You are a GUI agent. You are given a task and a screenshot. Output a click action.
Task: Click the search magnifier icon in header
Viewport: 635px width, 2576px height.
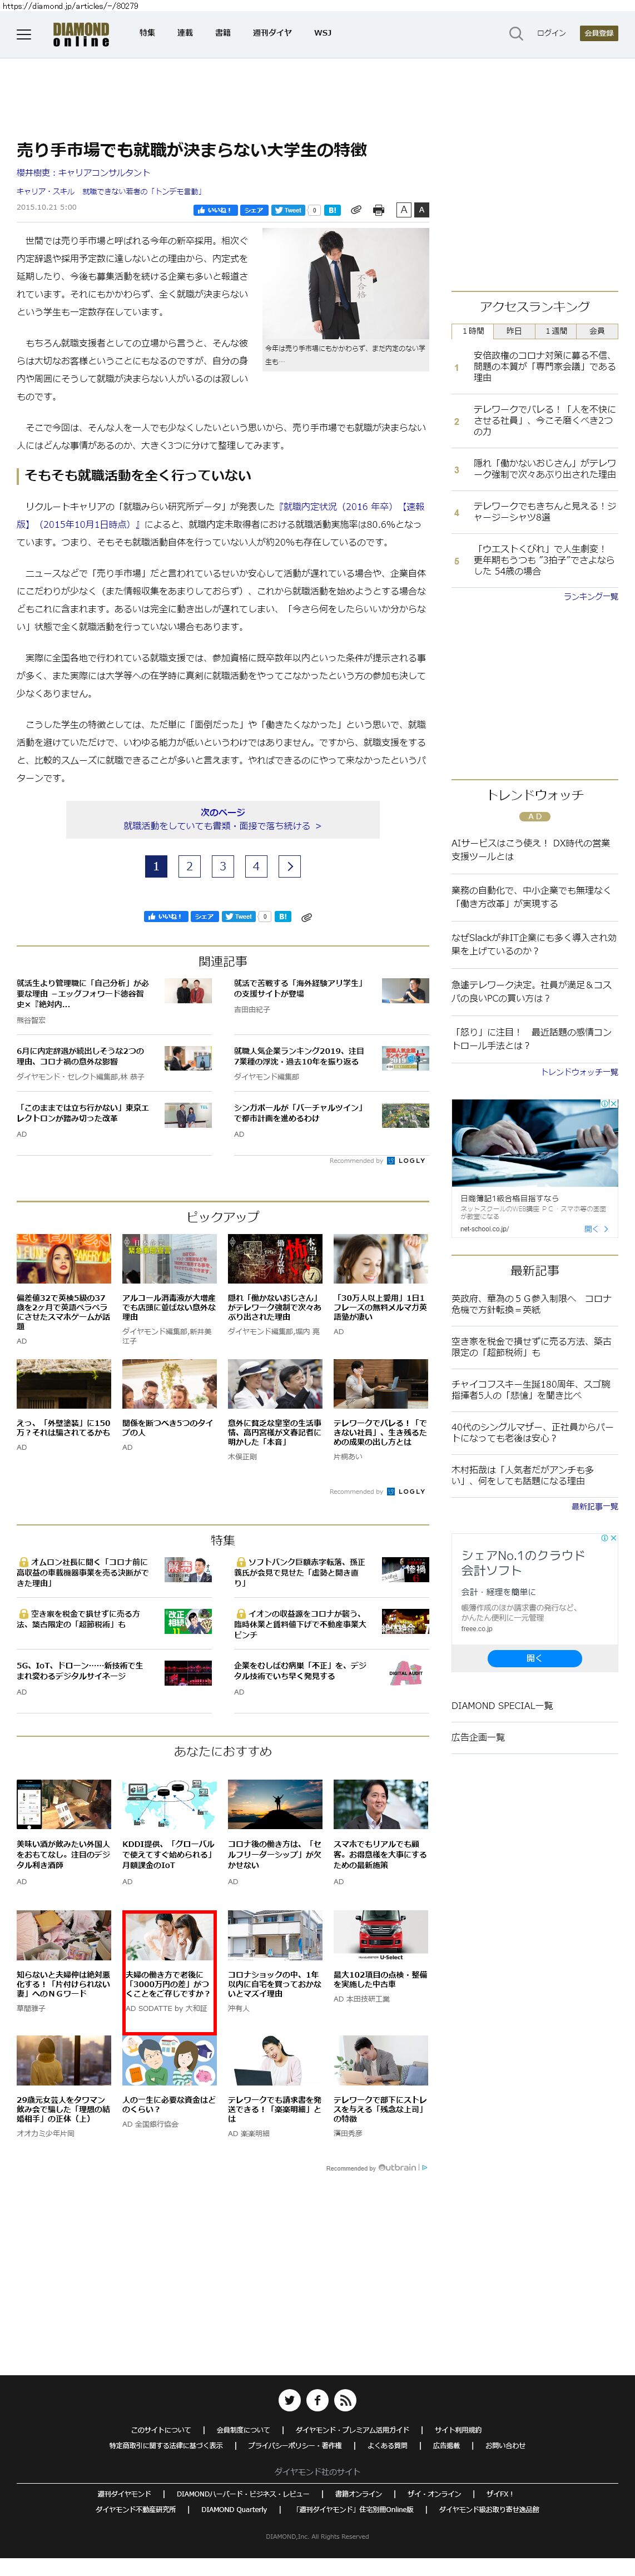pyautogui.click(x=515, y=34)
